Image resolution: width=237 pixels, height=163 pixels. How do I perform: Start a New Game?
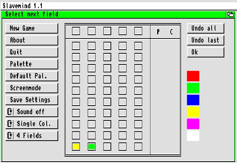coord(32,28)
